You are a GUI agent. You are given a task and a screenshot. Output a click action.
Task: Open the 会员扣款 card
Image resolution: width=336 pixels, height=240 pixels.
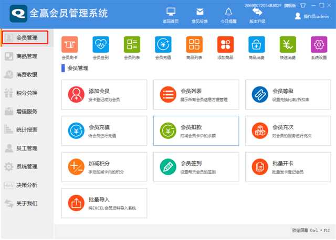click(196, 131)
